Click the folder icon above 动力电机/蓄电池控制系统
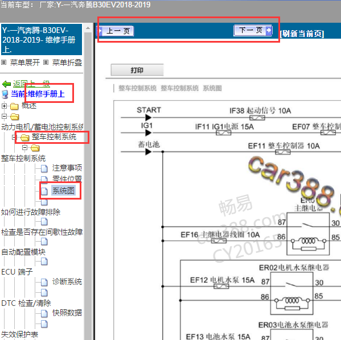Viewport: 341px width, 340px height. pyautogui.click(x=14, y=117)
